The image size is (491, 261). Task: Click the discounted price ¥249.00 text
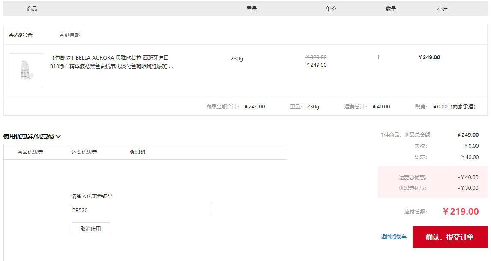click(316, 65)
